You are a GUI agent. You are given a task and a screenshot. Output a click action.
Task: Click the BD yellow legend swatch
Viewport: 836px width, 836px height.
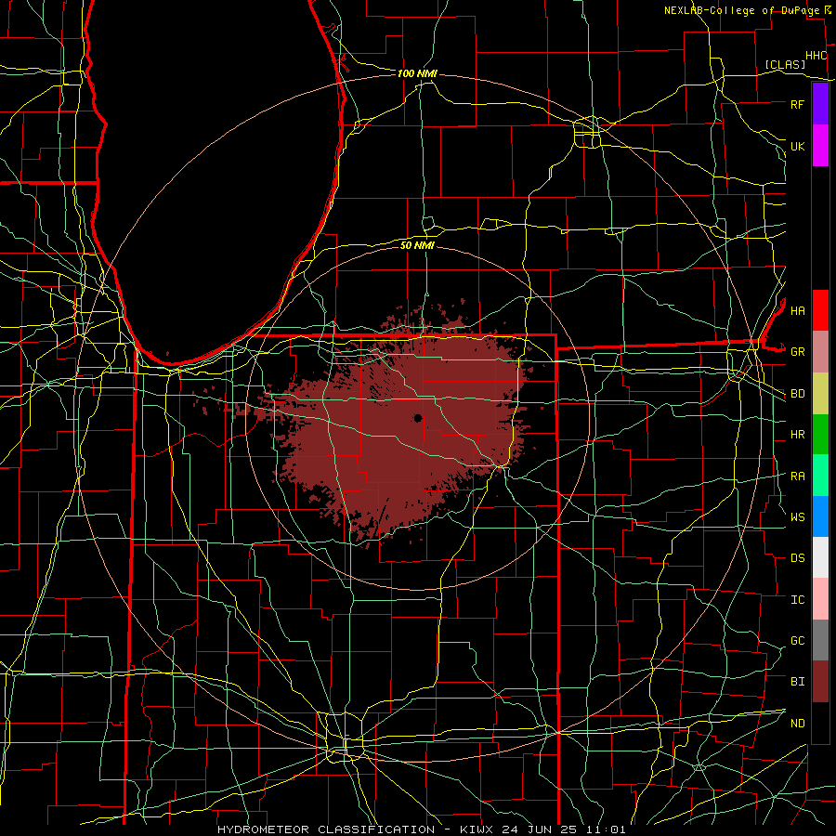(x=820, y=393)
